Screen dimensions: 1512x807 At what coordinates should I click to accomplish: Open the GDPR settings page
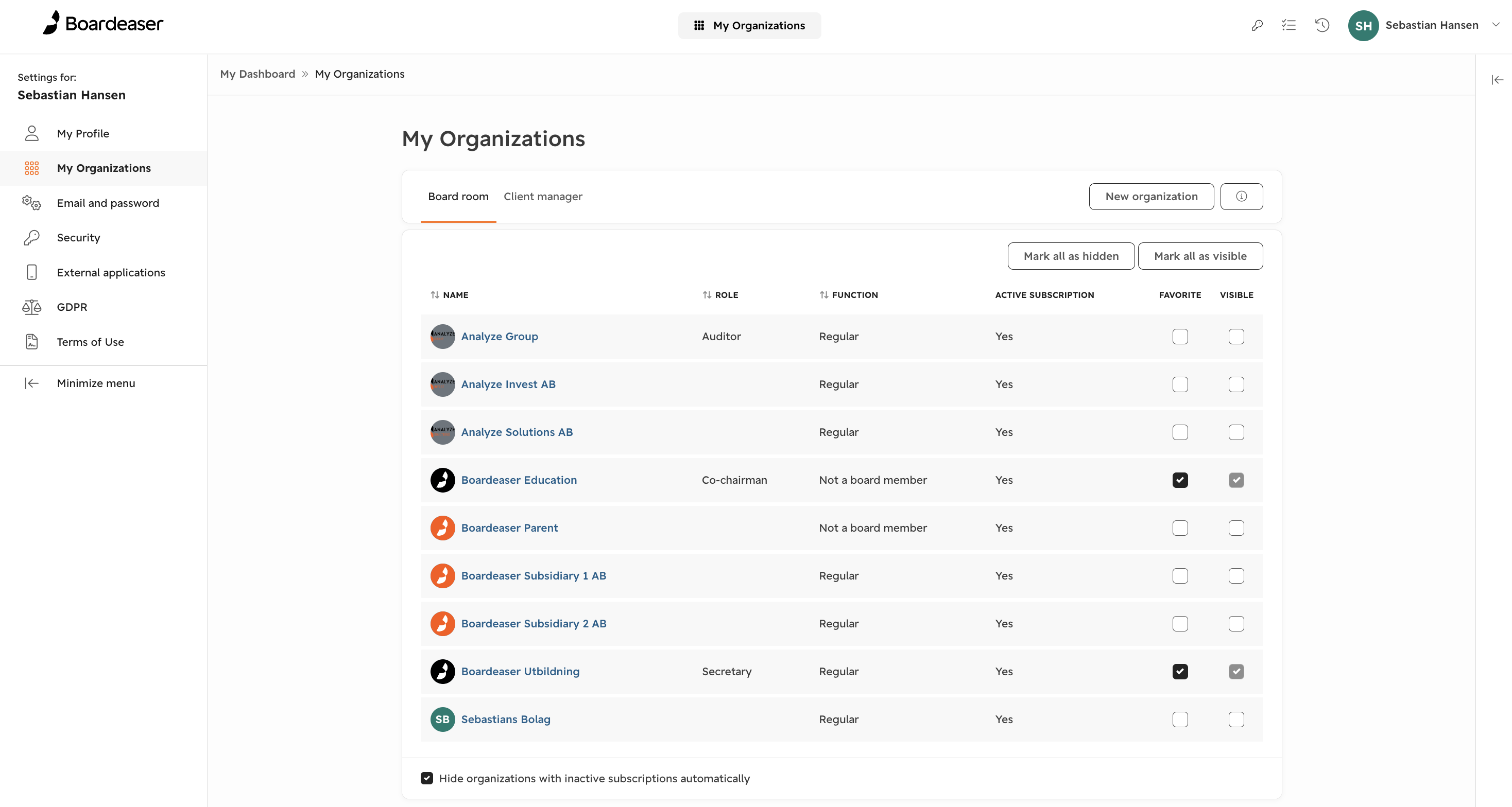[72, 307]
